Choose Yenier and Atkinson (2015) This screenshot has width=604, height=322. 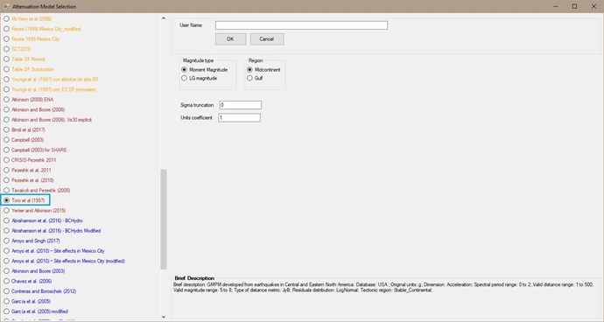click(34, 211)
